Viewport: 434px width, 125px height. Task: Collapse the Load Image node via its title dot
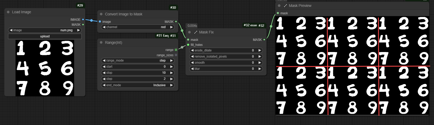[x=8, y=12]
